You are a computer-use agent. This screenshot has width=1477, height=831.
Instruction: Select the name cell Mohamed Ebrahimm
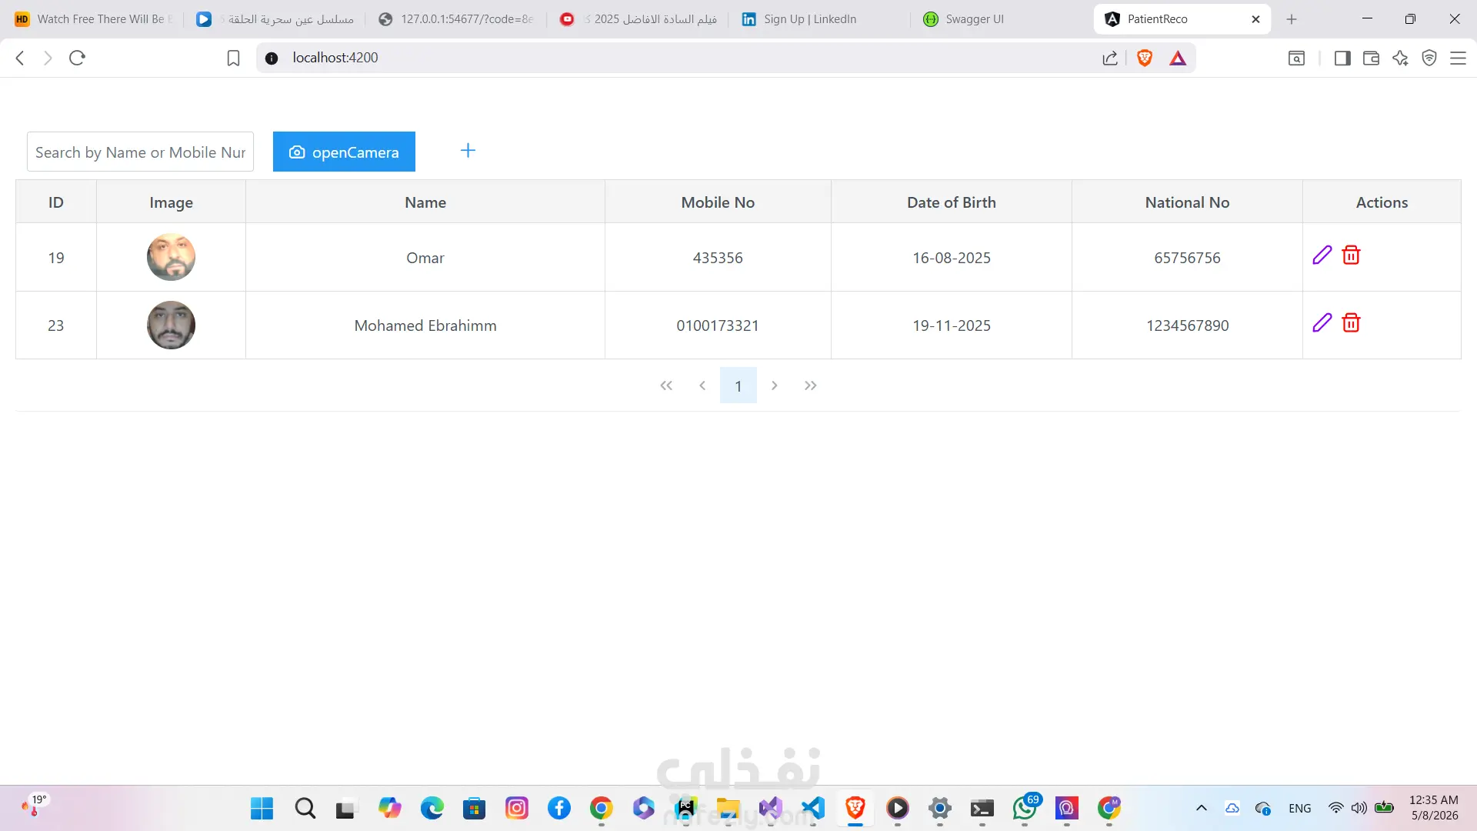pos(425,325)
